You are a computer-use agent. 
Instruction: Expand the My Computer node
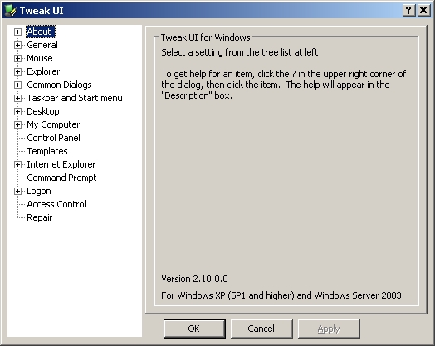point(17,124)
